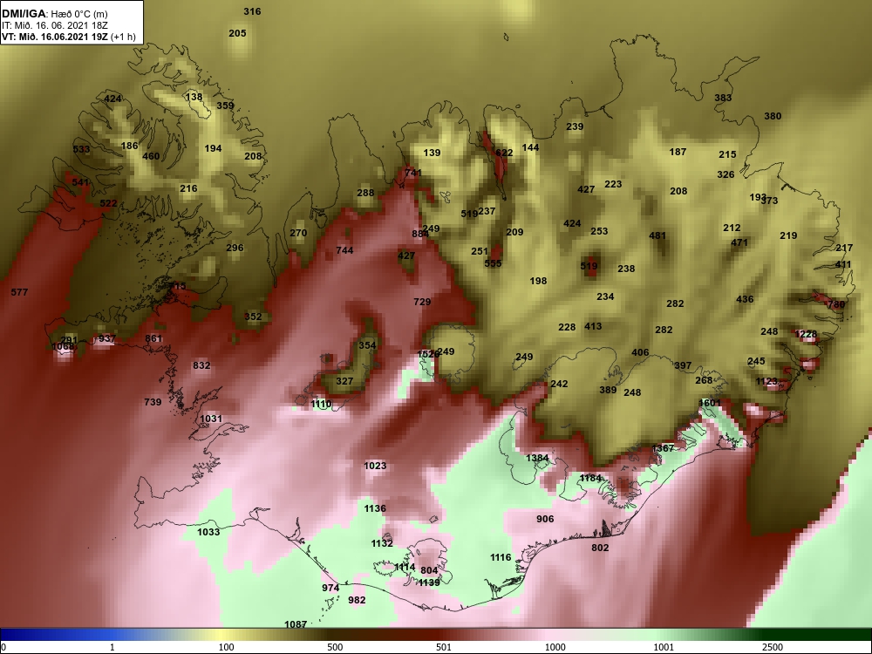Click the map value 1384

[x=538, y=459]
